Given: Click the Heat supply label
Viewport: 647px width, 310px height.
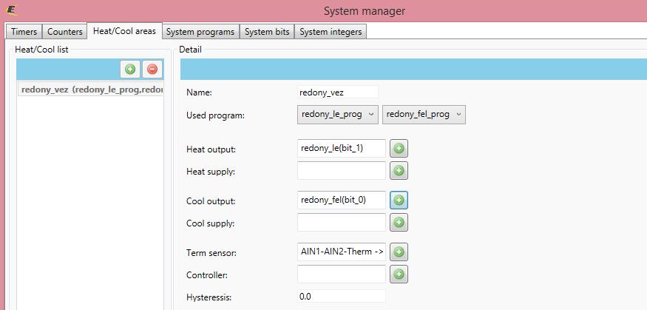Looking at the screenshot, I should click(x=211, y=172).
